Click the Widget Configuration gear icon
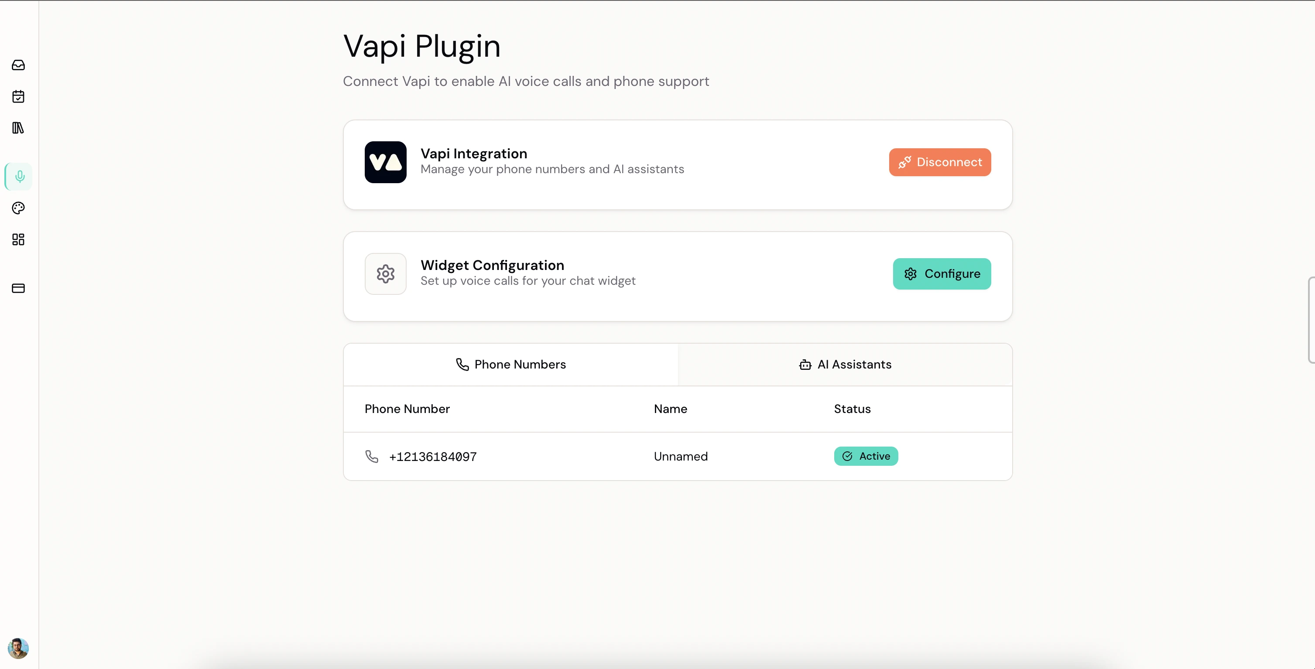Image resolution: width=1315 pixels, height=669 pixels. (385, 274)
